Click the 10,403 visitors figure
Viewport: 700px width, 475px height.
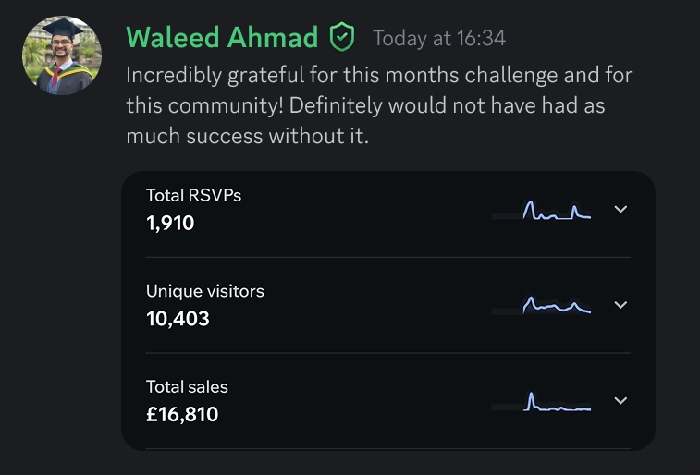178,319
